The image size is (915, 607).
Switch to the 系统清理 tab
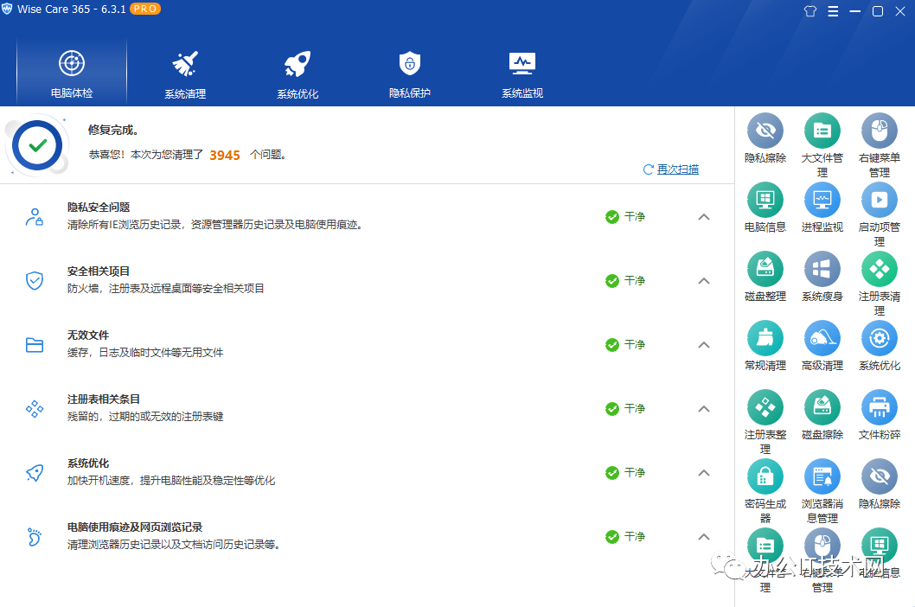point(185,73)
